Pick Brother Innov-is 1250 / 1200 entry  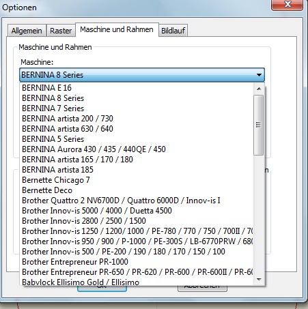(137, 231)
